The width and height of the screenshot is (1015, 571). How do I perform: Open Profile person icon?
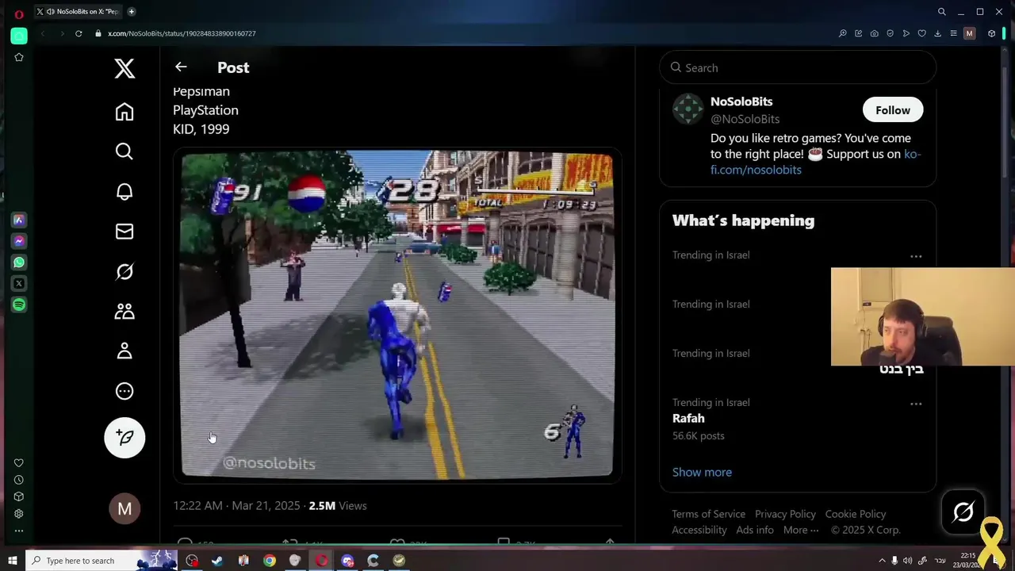[124, 351]
